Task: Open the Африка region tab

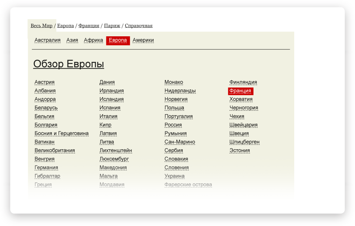Action: coord(93,40)
